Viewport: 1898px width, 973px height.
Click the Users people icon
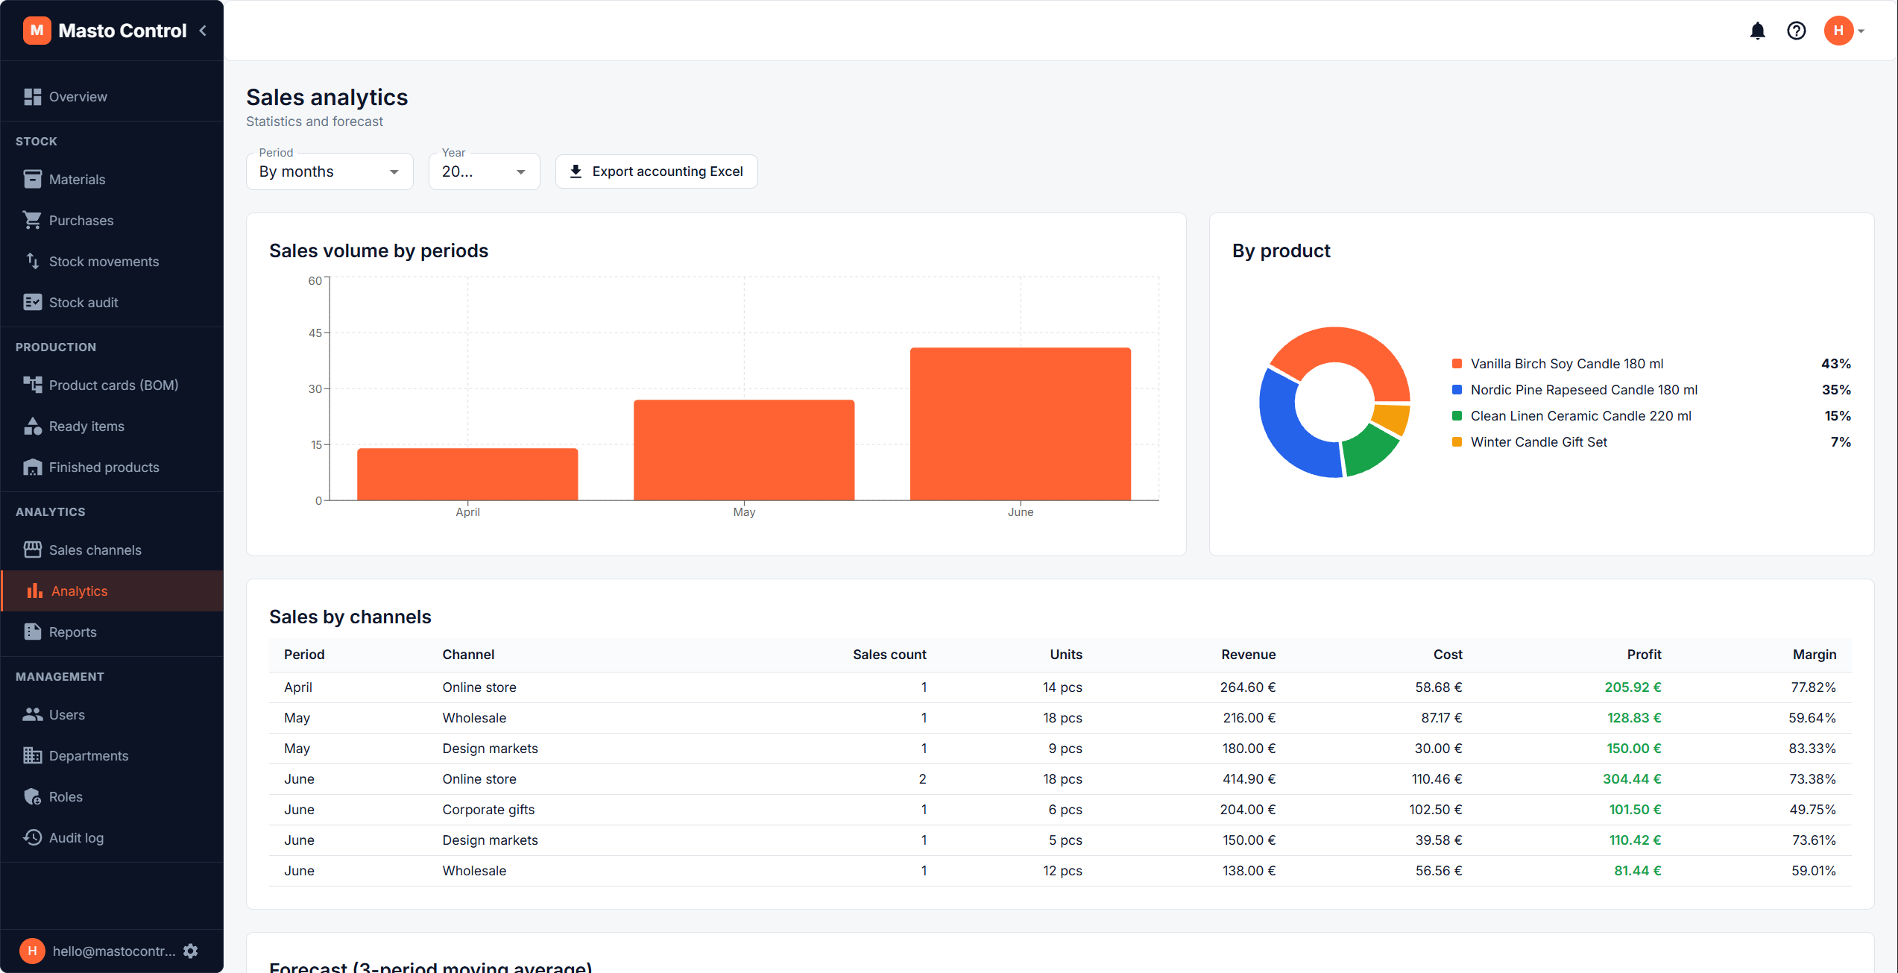32,714
